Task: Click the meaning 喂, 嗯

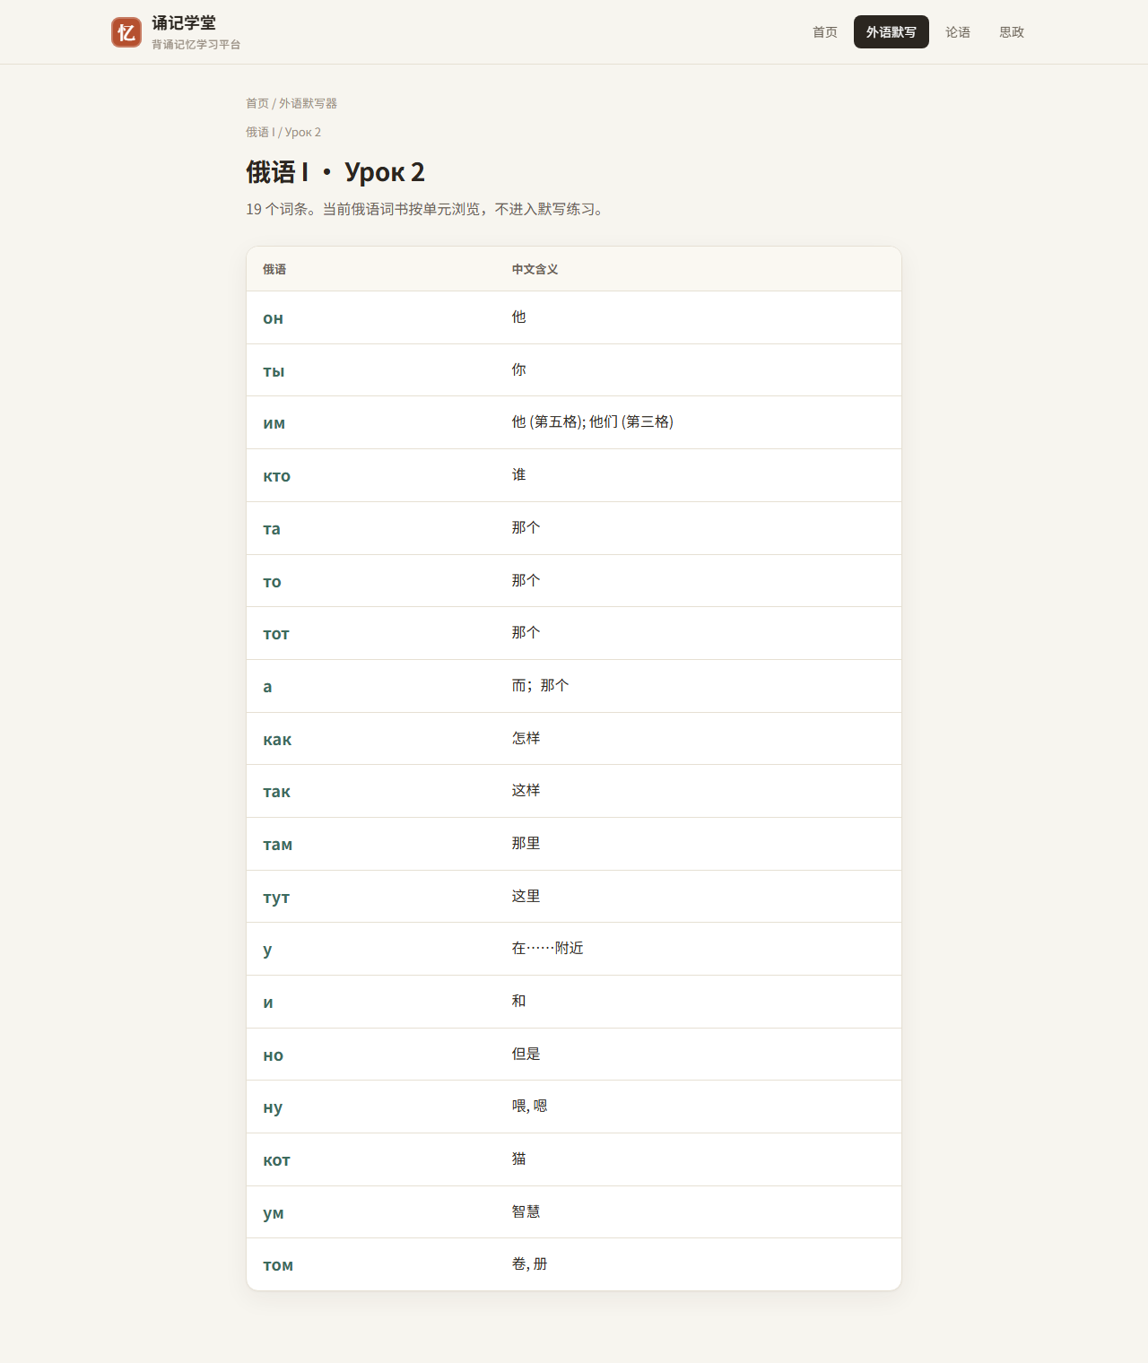Action: pos(529,1107)
